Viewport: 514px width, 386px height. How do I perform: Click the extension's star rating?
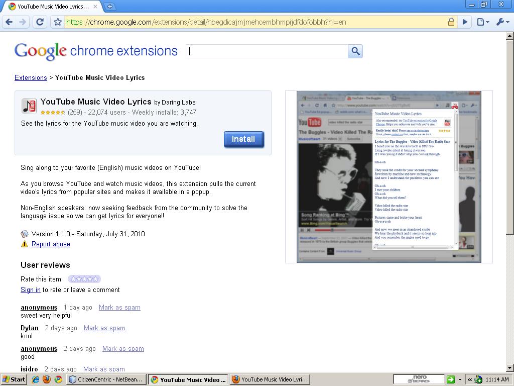pyautogui.click(x=53, y=112)
